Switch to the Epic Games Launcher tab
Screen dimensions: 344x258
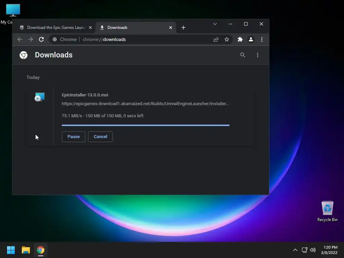(x=54, y=28)
